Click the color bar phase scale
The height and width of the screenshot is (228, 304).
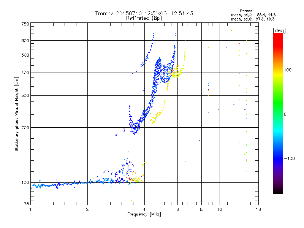(278, 113)
